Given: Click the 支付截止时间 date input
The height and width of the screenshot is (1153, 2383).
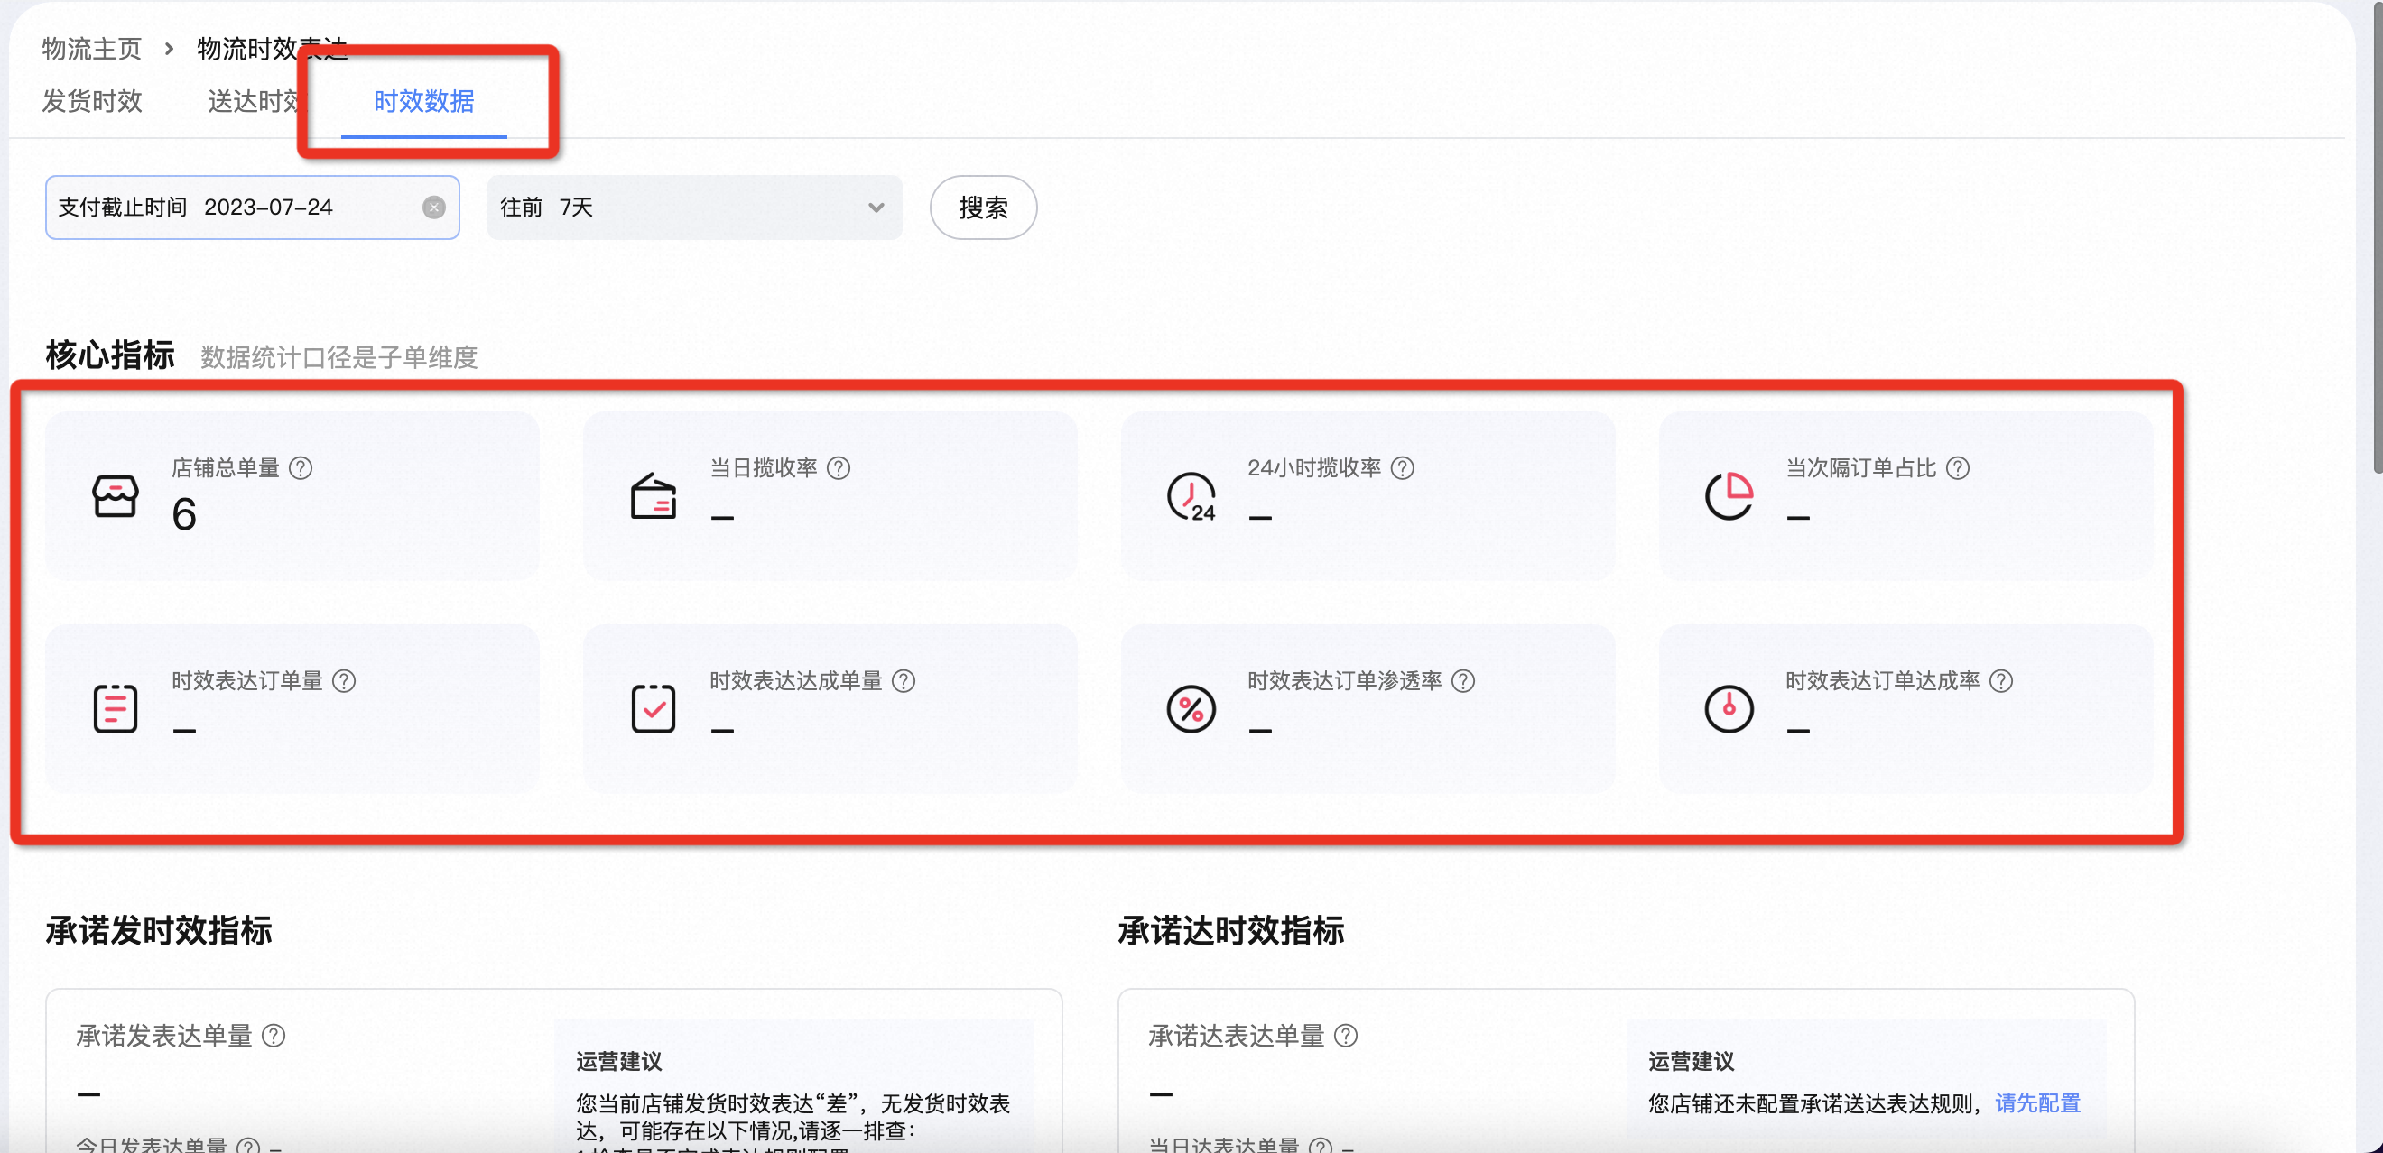Looking at the screenshot, I should click(253, 208).
